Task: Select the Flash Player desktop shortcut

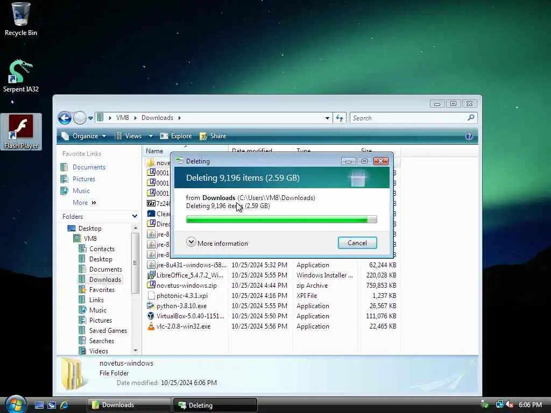Action: [21, 132]
